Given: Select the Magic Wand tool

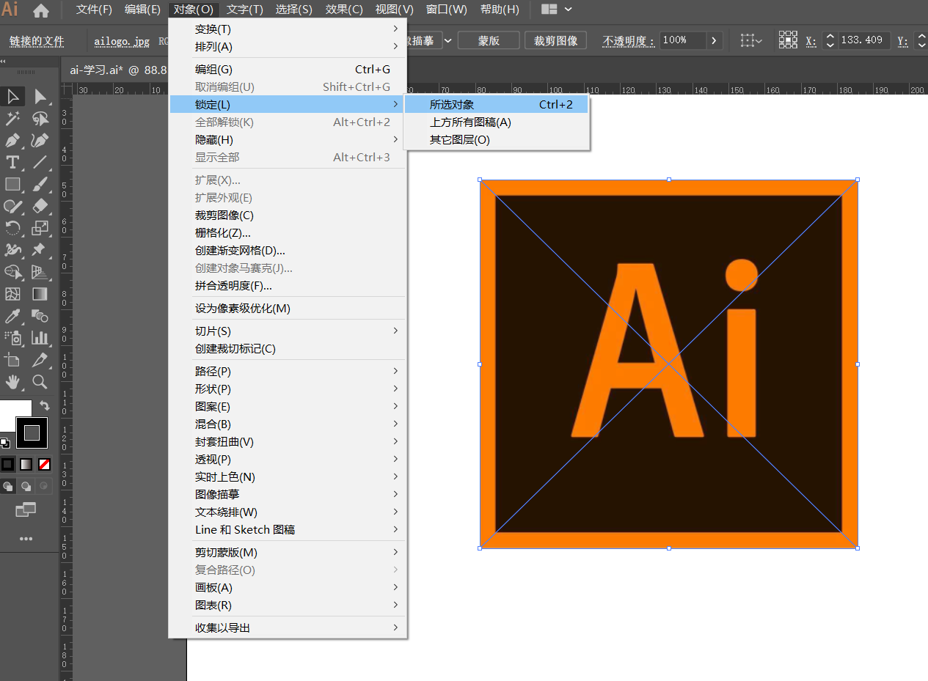Looking at the screenshot, I should tap(12, 118).
